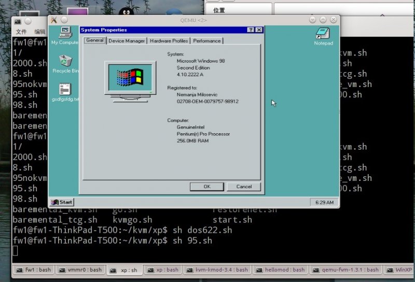The image size is (415, 282).
Task: Click the QEMU <2> window title bar
Action: 193,20
